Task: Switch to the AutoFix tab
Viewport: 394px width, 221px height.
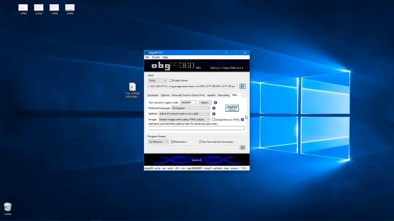Action: pyautogui.click(x=211, y=95)
